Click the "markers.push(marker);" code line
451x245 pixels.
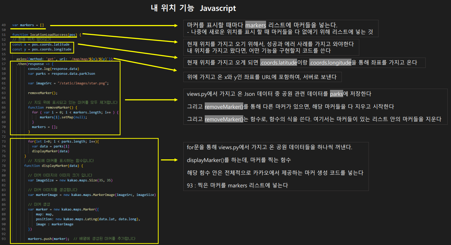48,238
